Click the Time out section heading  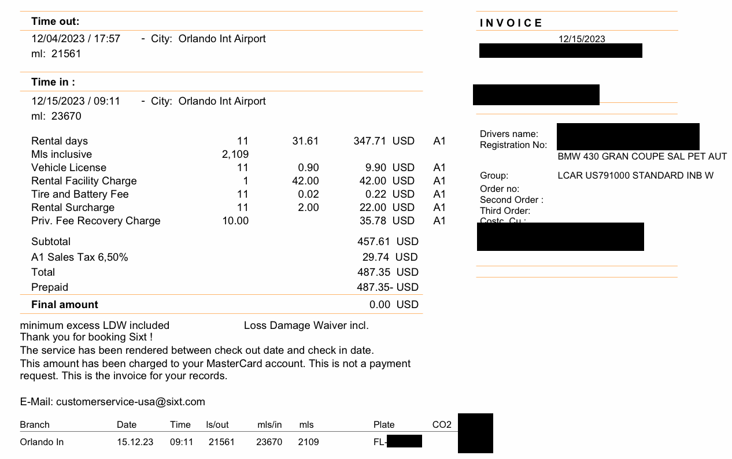pos(56,21)
